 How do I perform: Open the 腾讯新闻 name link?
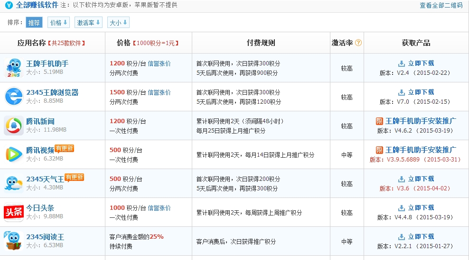tap(40, 122)
